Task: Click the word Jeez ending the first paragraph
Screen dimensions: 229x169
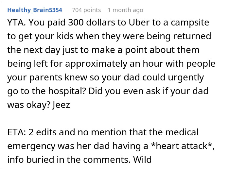Action: (62, 105)
